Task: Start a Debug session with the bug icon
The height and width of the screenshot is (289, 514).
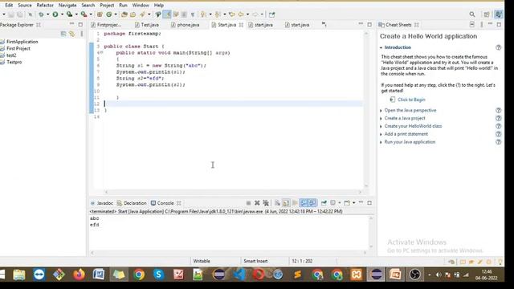Action: (41, 14)
